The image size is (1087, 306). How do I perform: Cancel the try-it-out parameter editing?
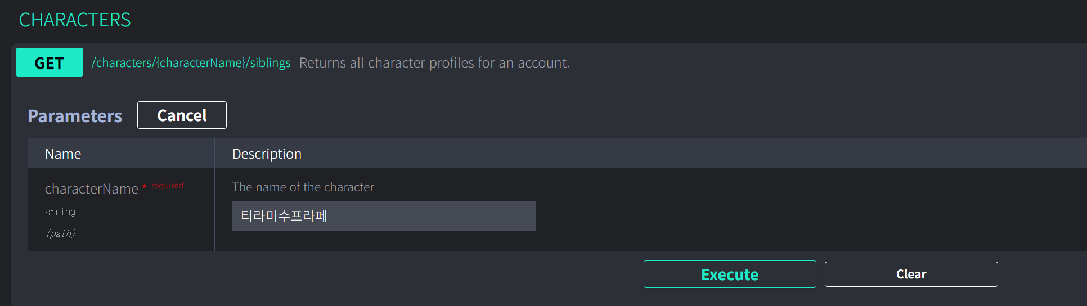point(182,115)
